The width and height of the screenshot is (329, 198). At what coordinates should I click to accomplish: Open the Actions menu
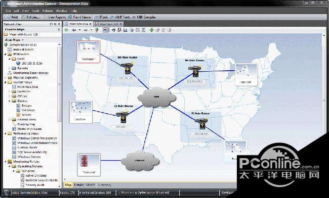tap(48, 11)
